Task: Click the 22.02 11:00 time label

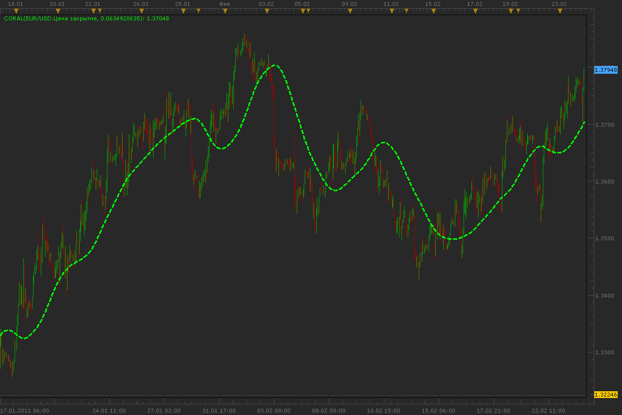Action: [x=549, y=411]
